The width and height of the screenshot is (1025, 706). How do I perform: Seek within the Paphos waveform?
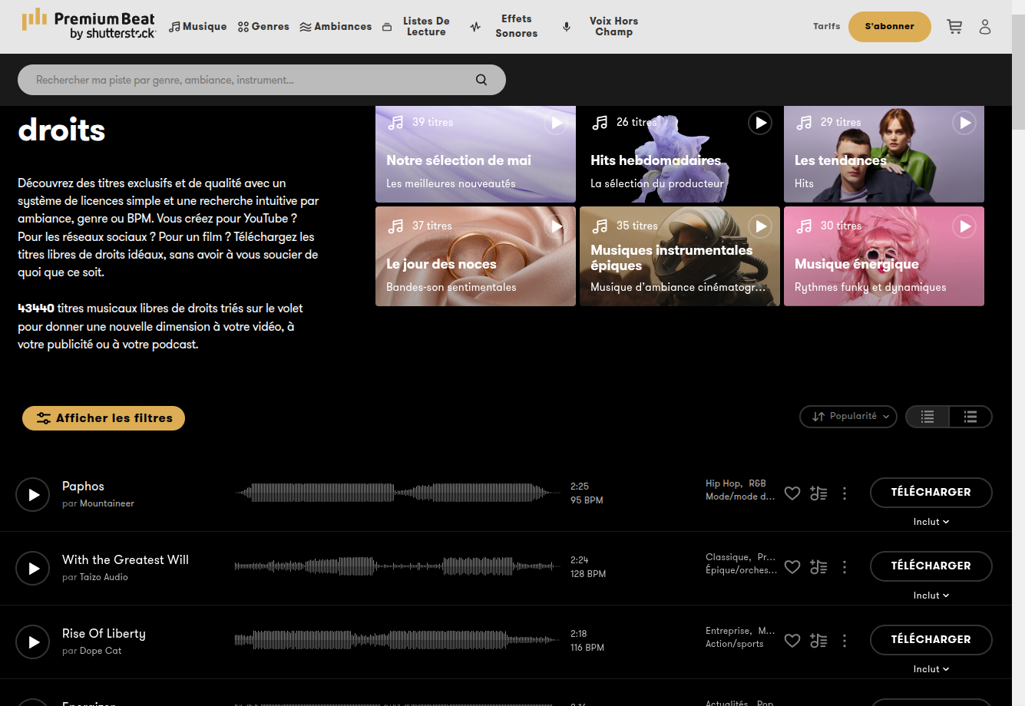coord(397,493)
